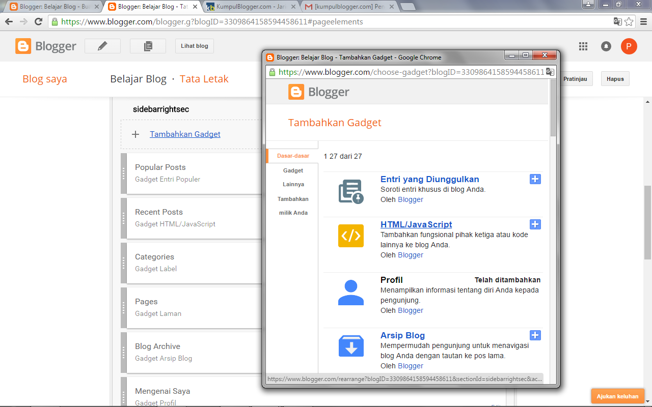Grab the Categories gadget drag handle
This screenshot has width=652, height=407.
click(x=124, y=263)
